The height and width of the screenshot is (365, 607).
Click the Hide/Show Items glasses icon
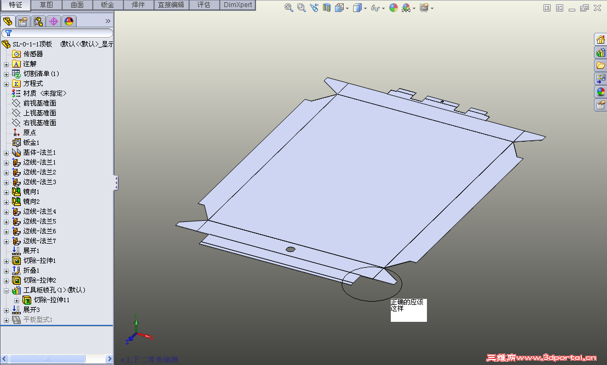[375, 8]
